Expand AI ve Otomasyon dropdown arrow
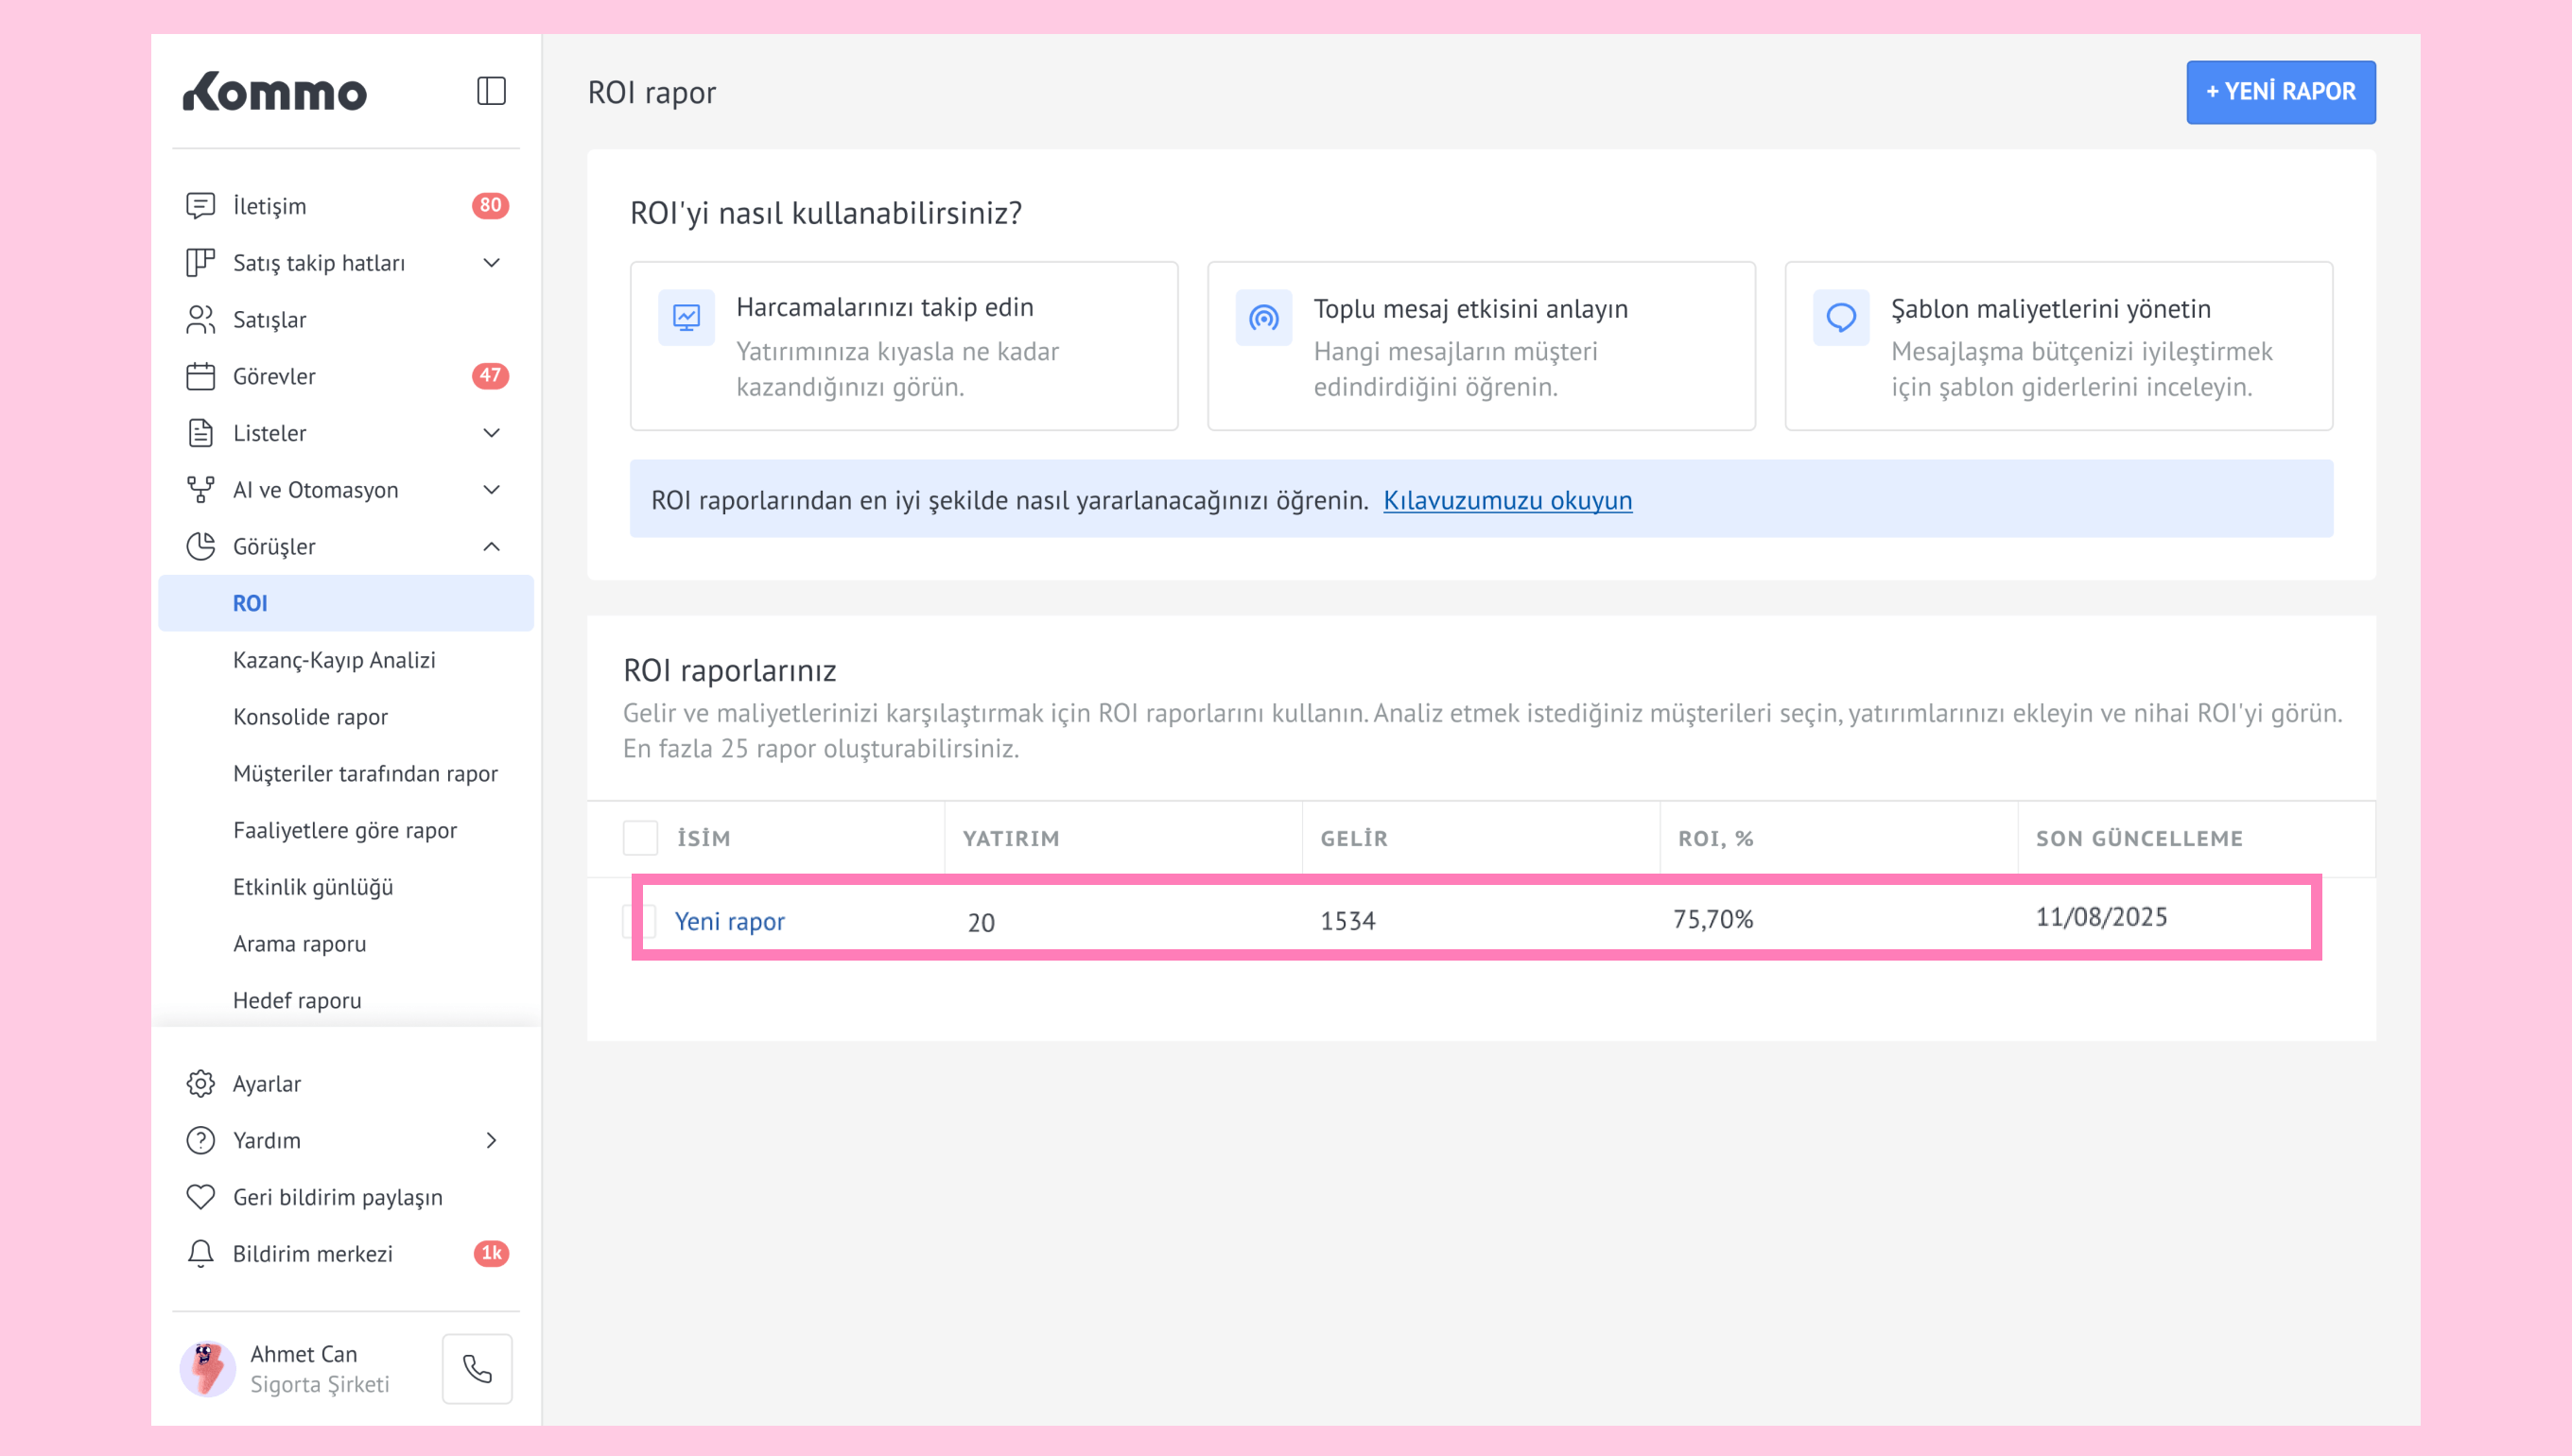Screen dimensions: 2572x1456 tap(491, 490)
